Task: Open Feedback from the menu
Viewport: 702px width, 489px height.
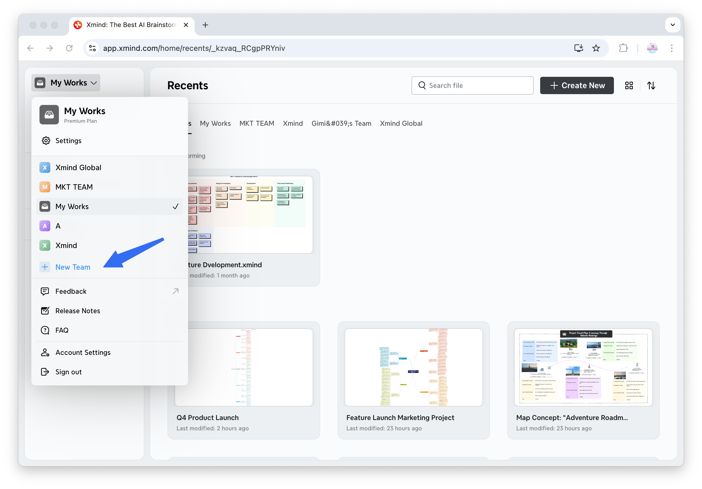Action: tap(109, 291)
